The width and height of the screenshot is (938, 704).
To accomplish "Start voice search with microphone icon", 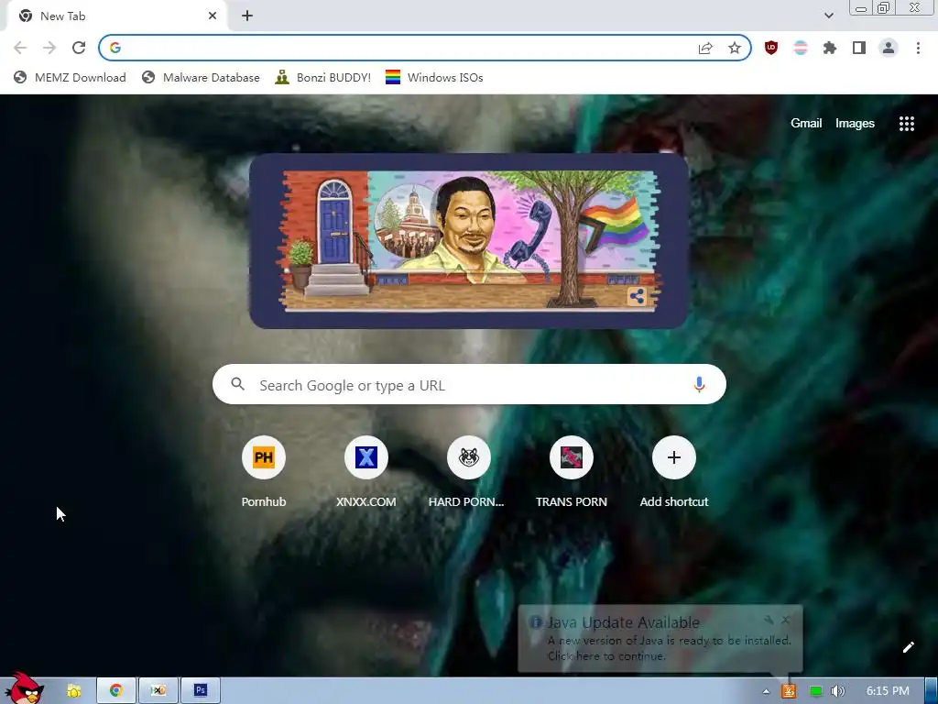I will click(699, 384).
